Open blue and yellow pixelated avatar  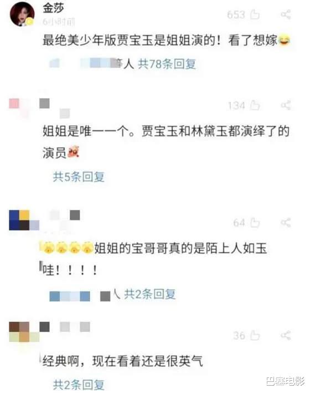(24, 220)
